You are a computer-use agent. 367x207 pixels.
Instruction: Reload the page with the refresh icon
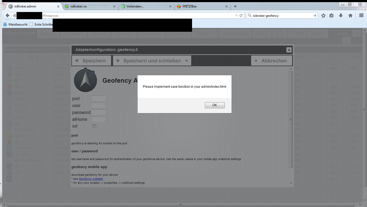(241, 16)
